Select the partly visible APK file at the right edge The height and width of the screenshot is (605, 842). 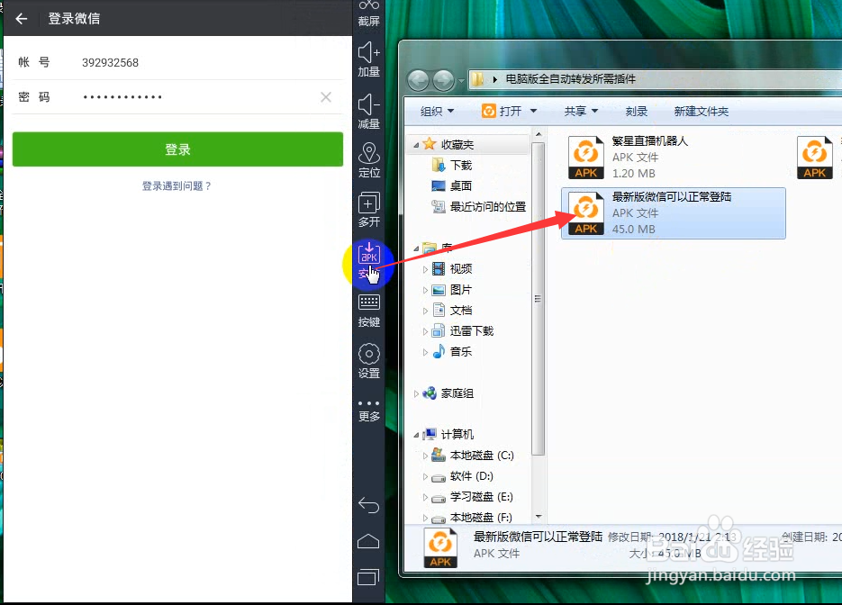816,157
